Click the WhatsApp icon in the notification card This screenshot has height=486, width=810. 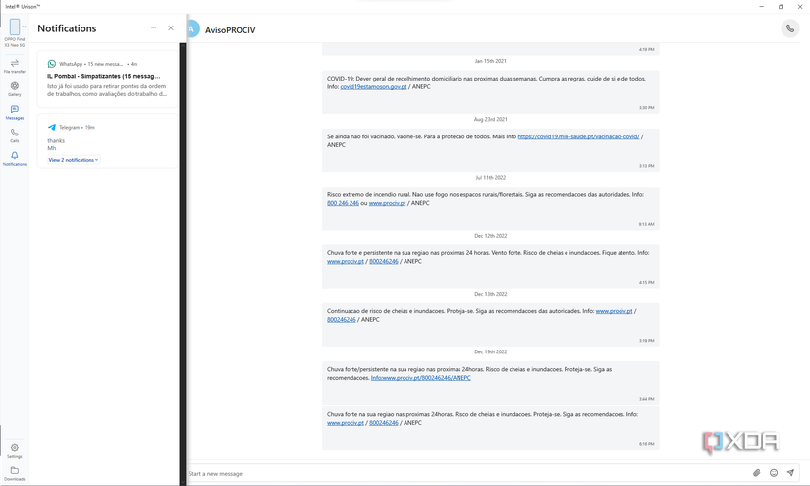(x=52, y=64)
